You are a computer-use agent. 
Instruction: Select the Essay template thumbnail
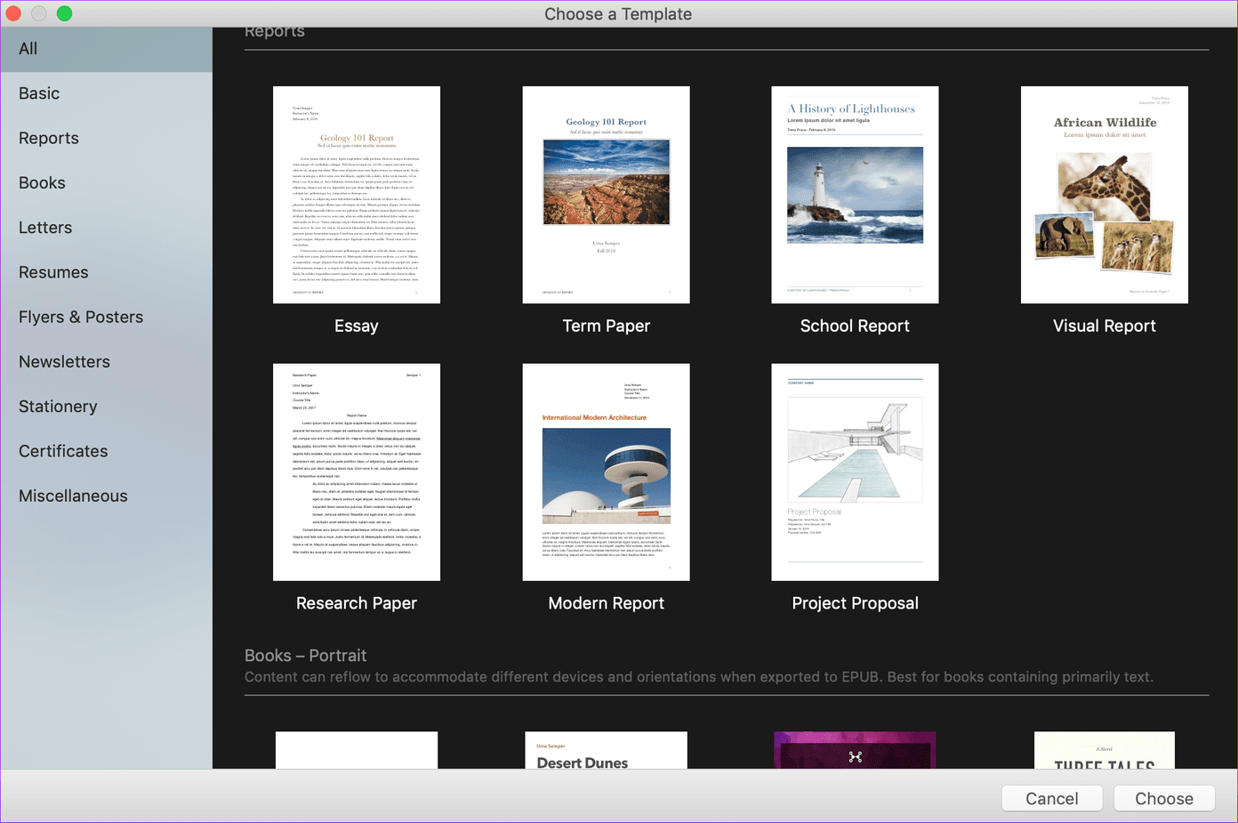tap(357, 195)
